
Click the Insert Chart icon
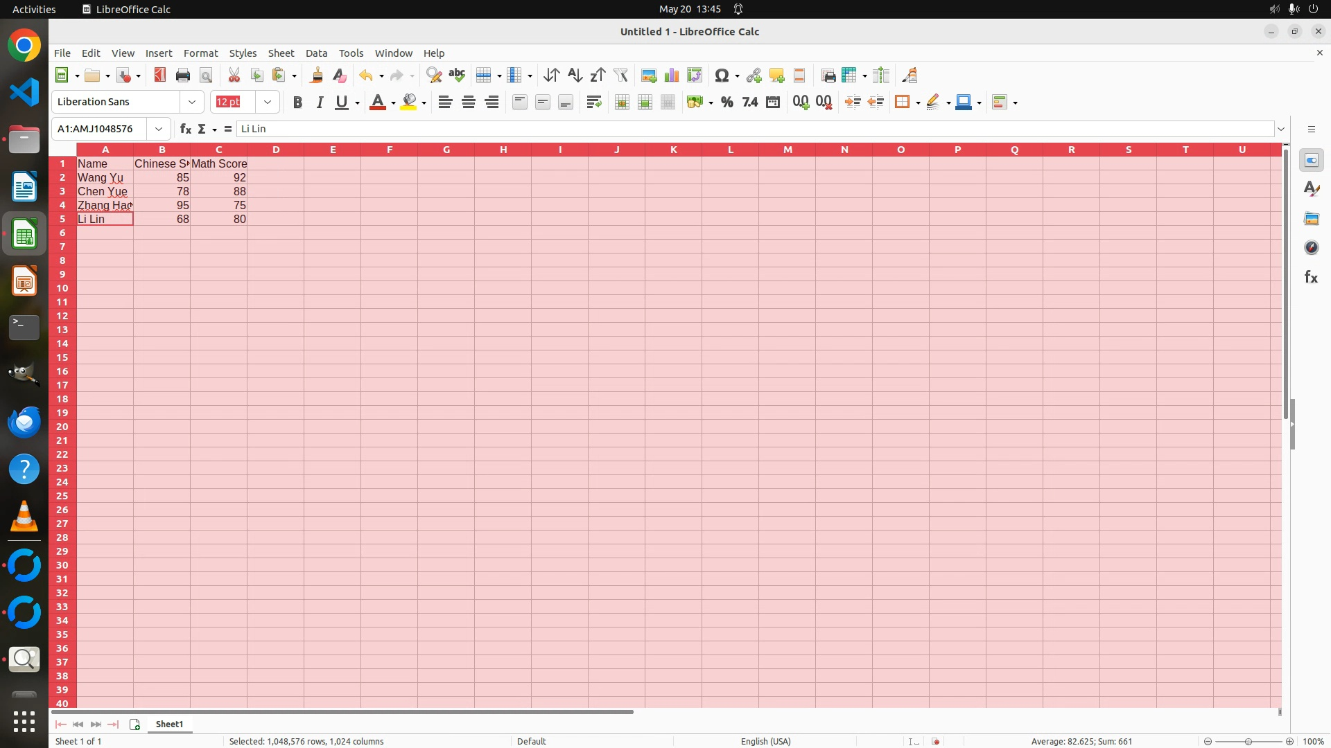click(671, 75)
